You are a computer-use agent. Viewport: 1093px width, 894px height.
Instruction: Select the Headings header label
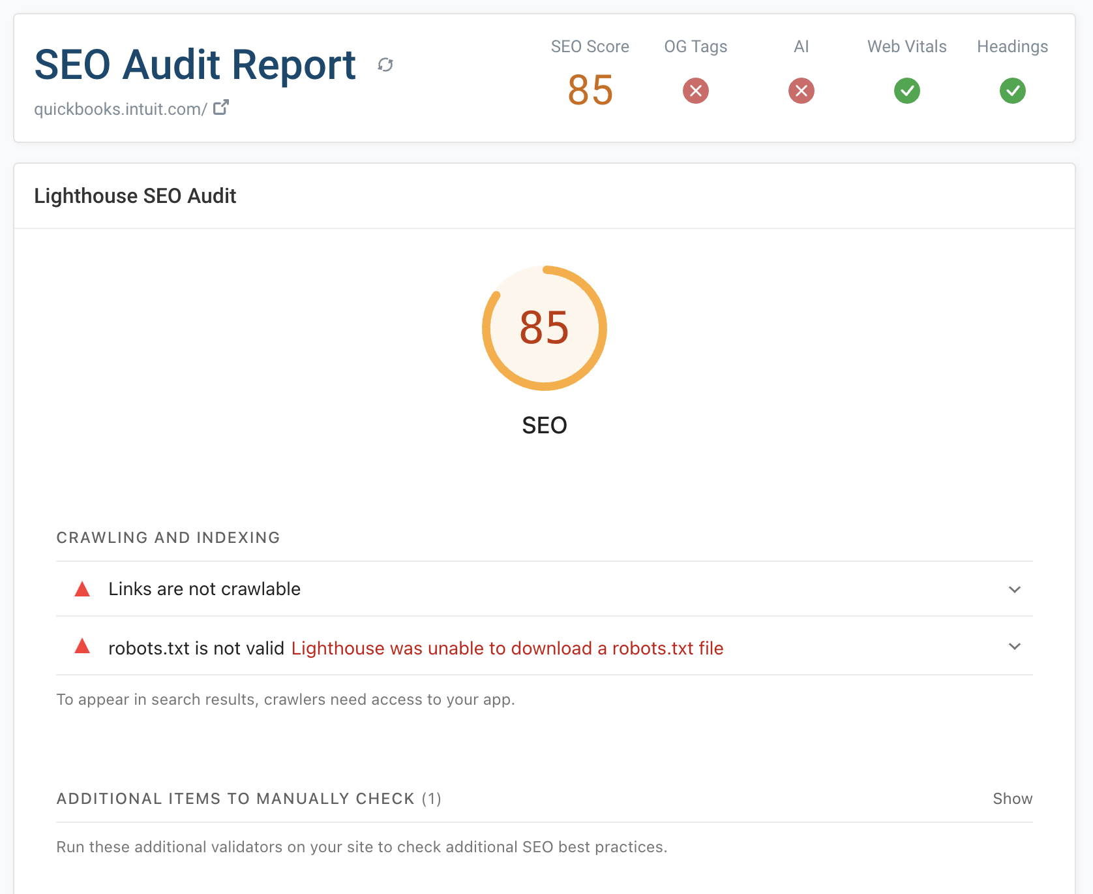click(1013, 46)
